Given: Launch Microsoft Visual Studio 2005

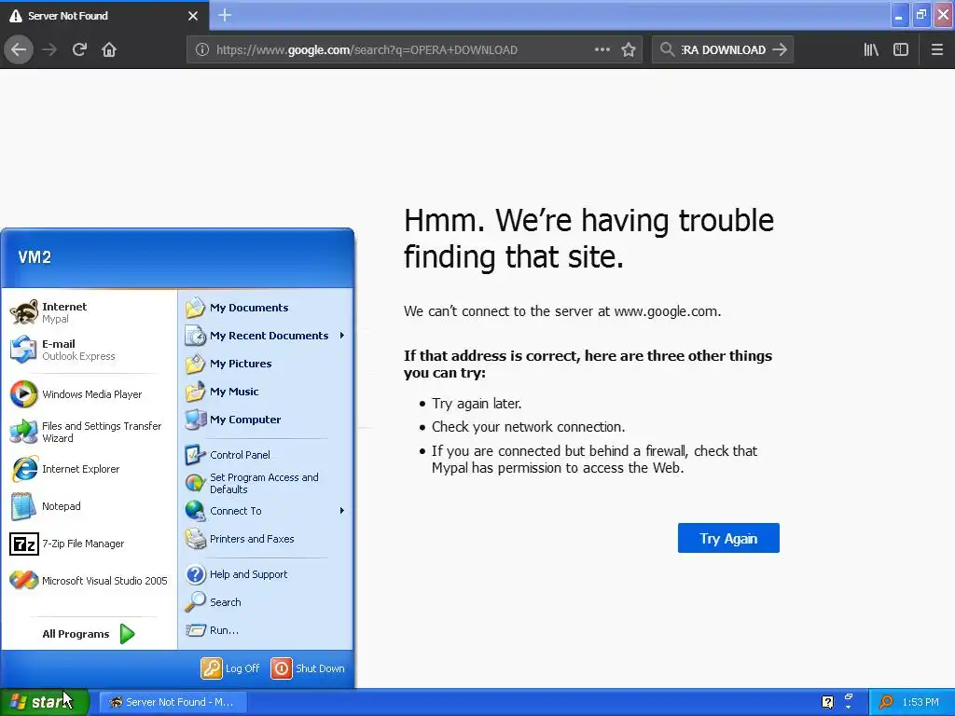Looking at the screenshot, I should pos(89,581).
